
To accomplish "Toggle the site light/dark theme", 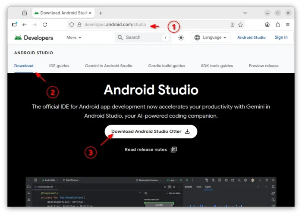I will (x=181, y=37).
